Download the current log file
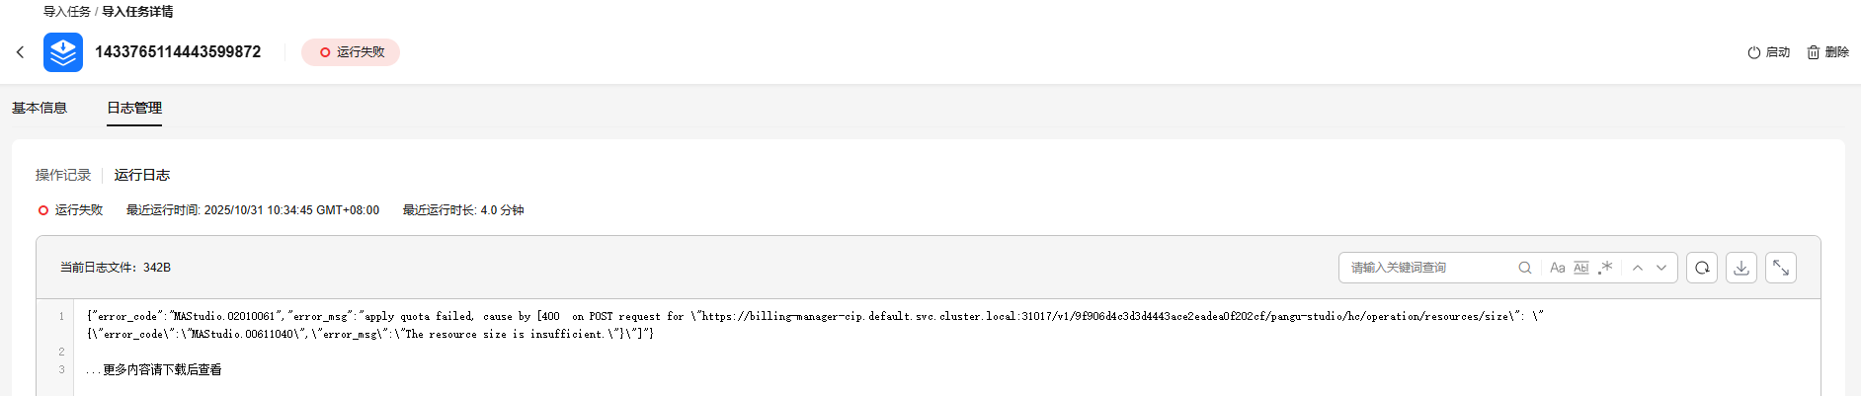 tap(1741, 268)
